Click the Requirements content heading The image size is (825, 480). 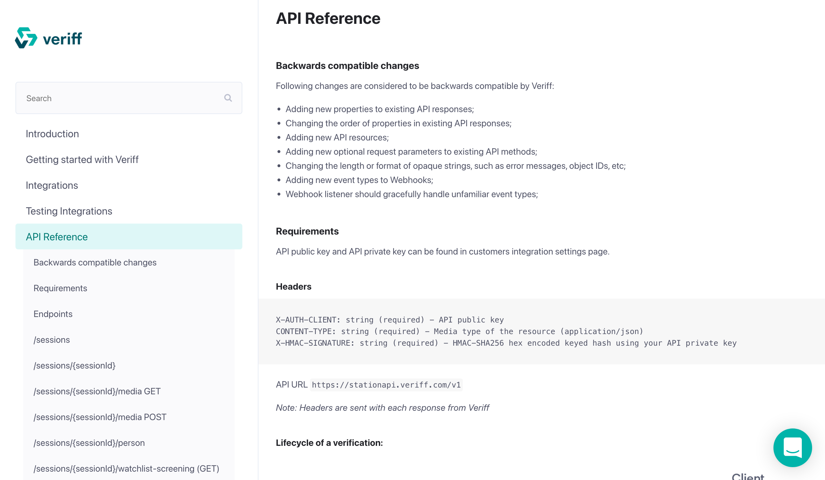pyautogui.click(x=307, y=231)
